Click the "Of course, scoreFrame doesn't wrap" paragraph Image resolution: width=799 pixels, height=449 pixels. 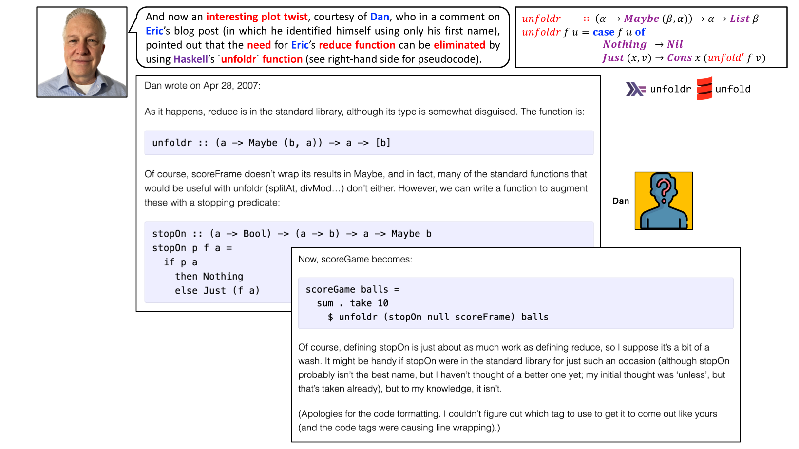tap(366, 188)
